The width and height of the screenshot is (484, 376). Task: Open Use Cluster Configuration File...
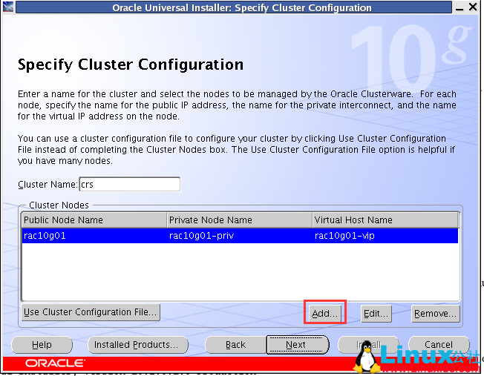pos(91,312)
